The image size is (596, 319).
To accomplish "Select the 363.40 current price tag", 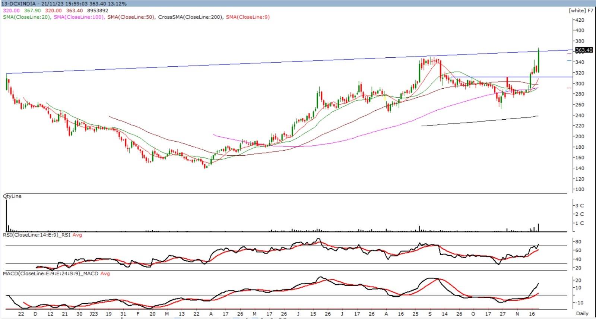I will tap(584, 50).
